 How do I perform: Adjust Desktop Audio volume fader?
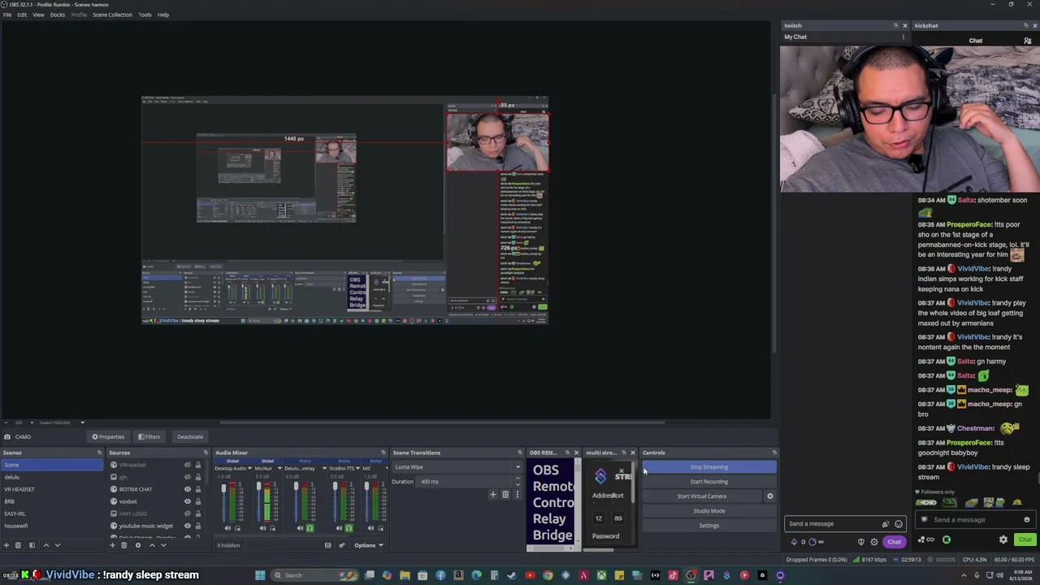[223, 489]
